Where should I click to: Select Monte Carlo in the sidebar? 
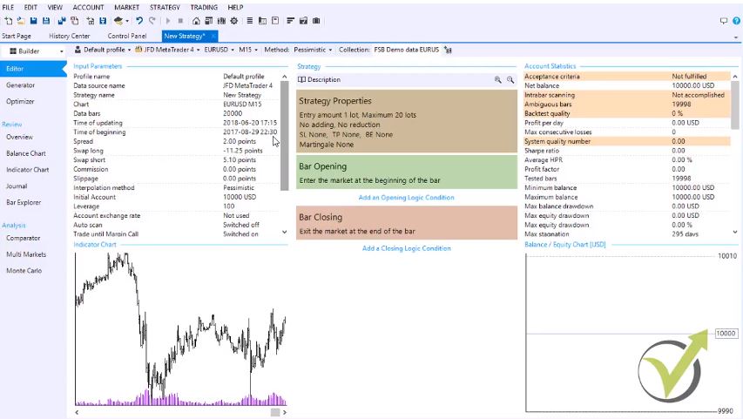pyautogui.click(x=24, y=271)
